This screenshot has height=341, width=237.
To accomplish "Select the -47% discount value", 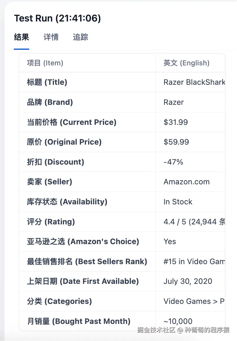I will [173, 162].
